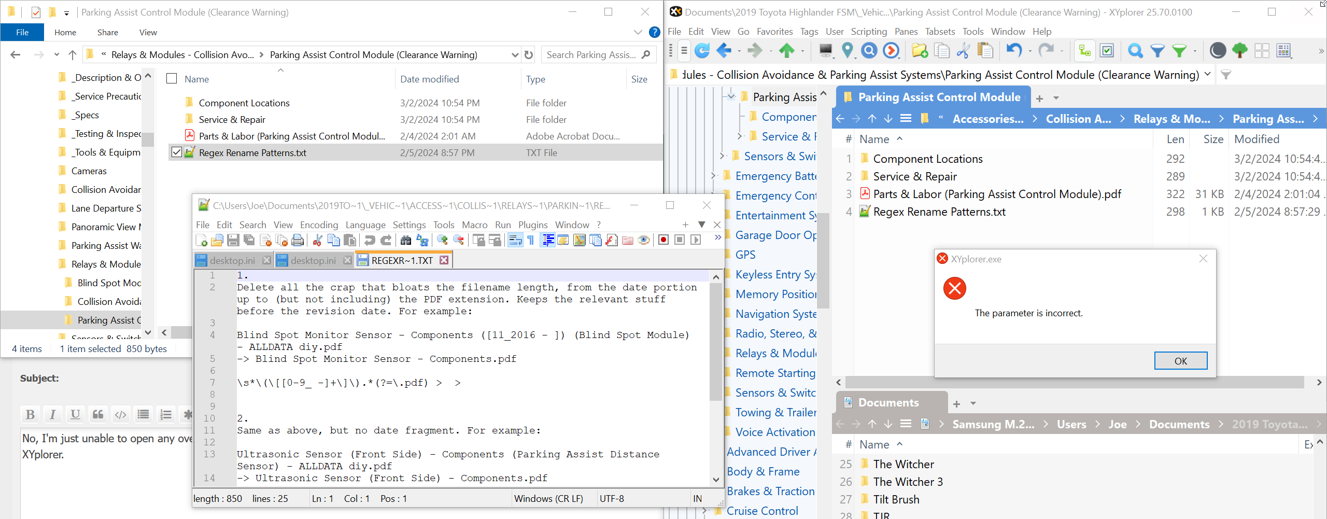The width and height of the screenshot is (1327, 519).
Task: Switch to the first desktop.ini tab
Action: tap(232, 260)
